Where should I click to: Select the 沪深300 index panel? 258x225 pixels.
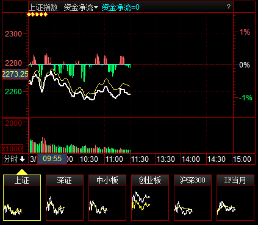pos(193,198)
